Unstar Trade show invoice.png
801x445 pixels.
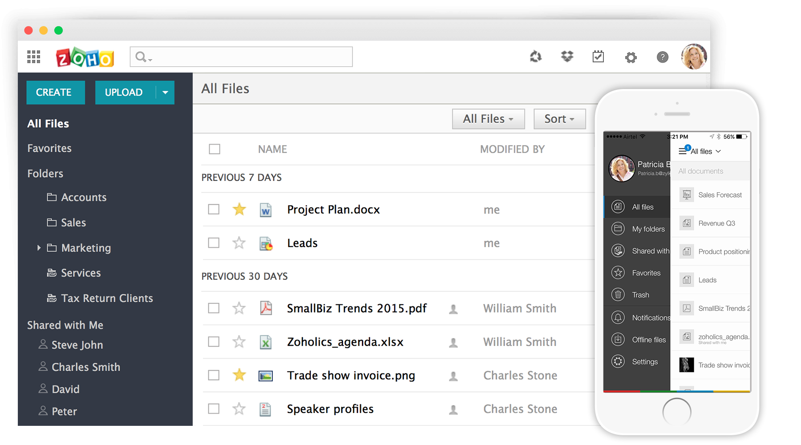click(239, 375)
